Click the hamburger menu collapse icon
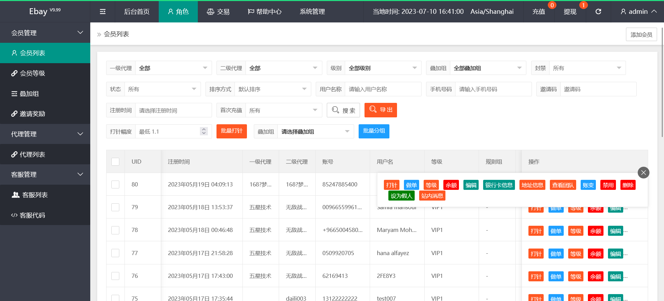This screenshot has width=664, height=301. [x=103, y=12]
